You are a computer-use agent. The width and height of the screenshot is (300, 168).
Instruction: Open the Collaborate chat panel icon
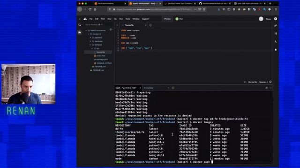tap(276, 26)
